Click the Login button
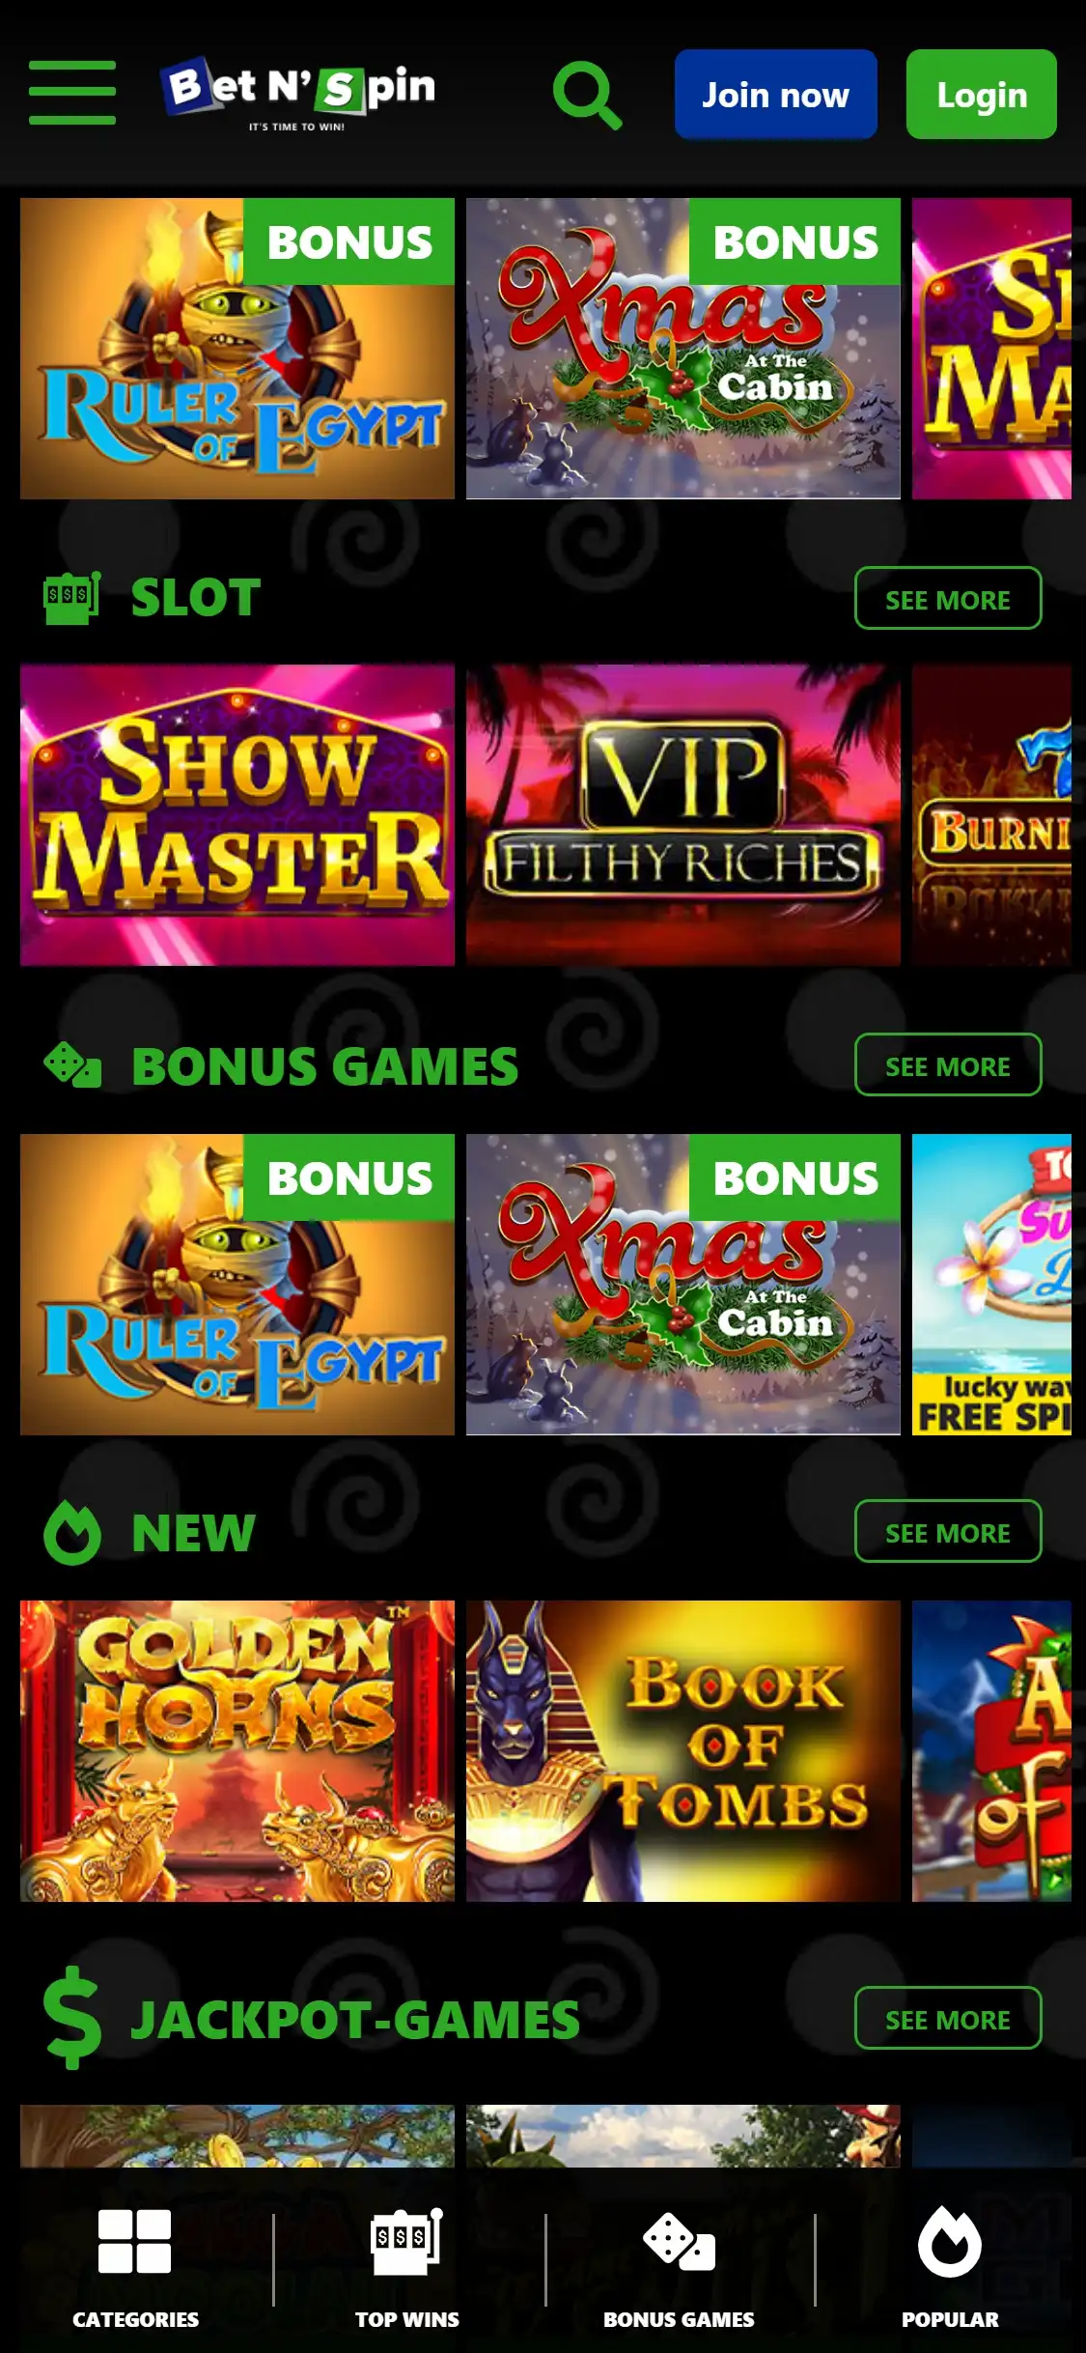The height and width of the screenshot is (2353, 1086). point(982,94)
